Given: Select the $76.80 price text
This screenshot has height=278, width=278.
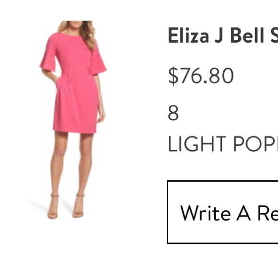Looking at the screenshot, I should [x=201, y=76].
